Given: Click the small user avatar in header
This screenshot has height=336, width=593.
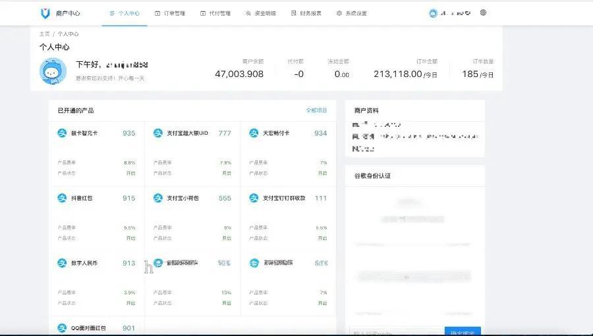Looking at the screenshot, I should tap(433, 13).
